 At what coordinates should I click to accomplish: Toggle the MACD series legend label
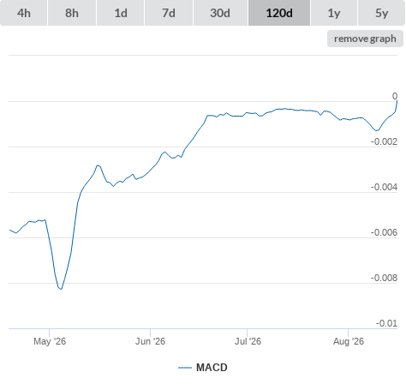[212, 368]
